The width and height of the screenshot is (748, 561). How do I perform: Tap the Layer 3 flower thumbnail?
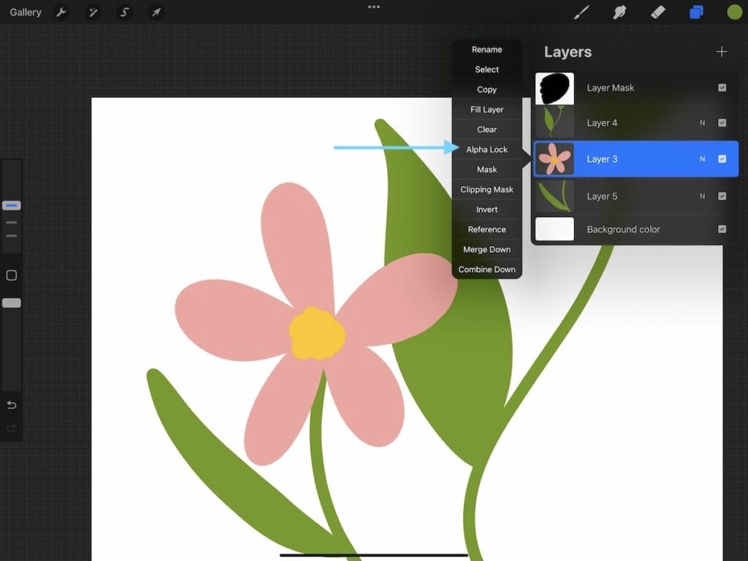point(554,159)
